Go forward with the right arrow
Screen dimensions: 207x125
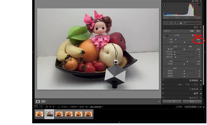click(x=53, y=107)
